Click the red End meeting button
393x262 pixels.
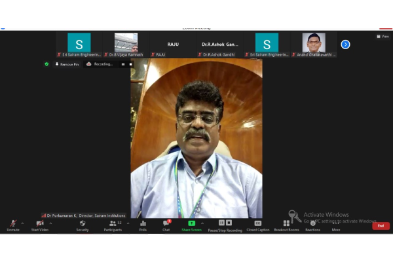[x=381, y=225]
